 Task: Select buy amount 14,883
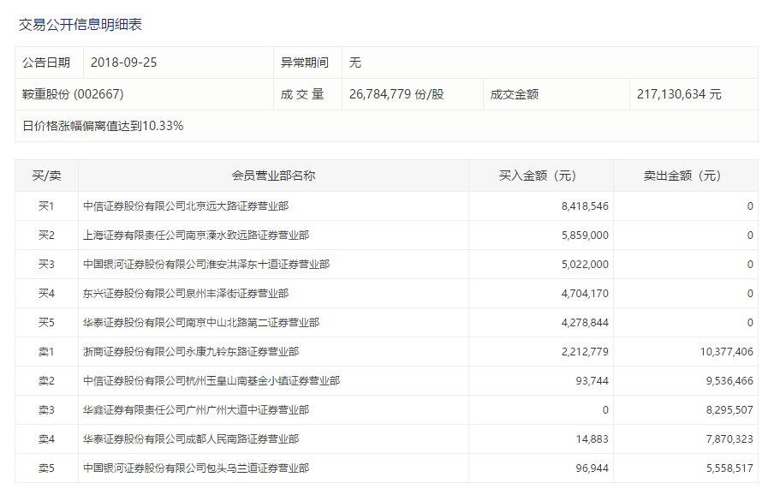pyautogui.click(x=592, y=439)
